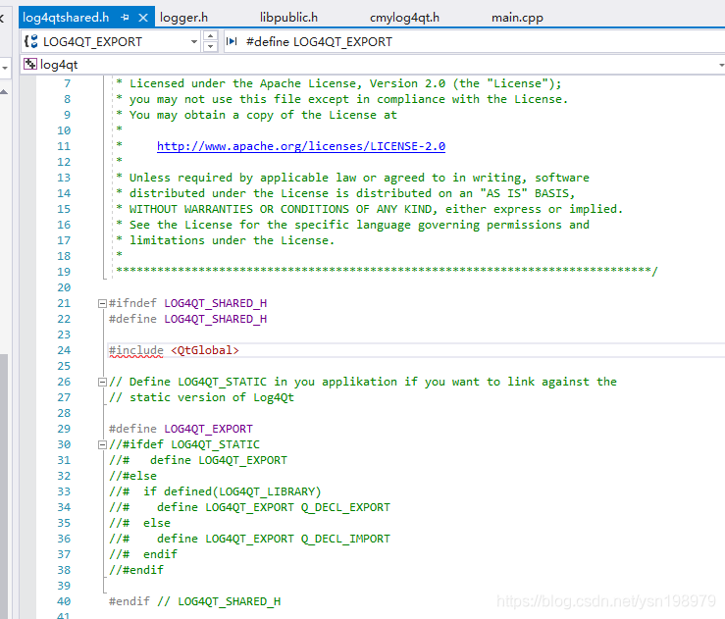Open the Apache LICENSE-2.0 hyperlink
Viewport: 725px width, 619px height.
[301, 146]
